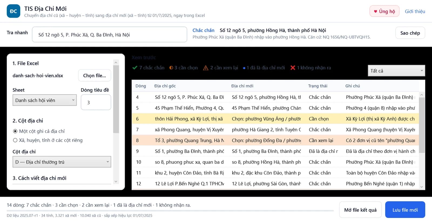Click 'Sao chép' copy button
The width and height of the screenshot is (432, 222).
410,33
